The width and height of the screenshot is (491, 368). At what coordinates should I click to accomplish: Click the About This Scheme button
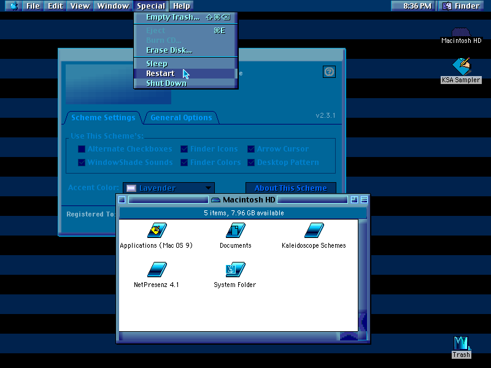(x=290, y=188)
